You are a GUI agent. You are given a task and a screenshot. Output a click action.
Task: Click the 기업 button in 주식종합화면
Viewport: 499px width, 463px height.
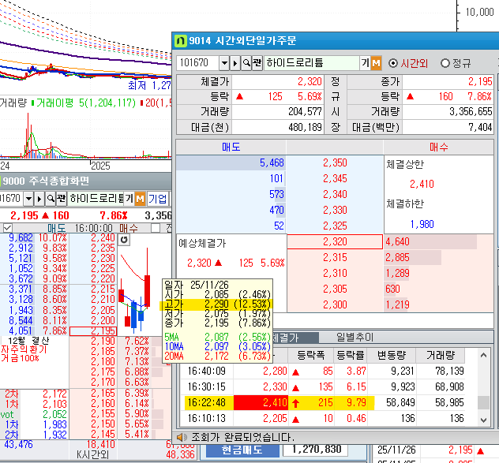pos(158,199)
